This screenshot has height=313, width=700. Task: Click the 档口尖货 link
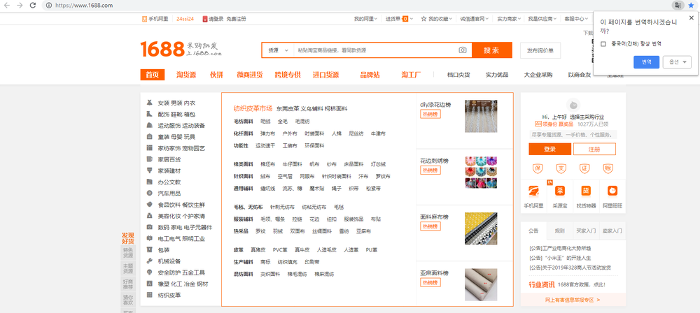[x=458, y=75]
